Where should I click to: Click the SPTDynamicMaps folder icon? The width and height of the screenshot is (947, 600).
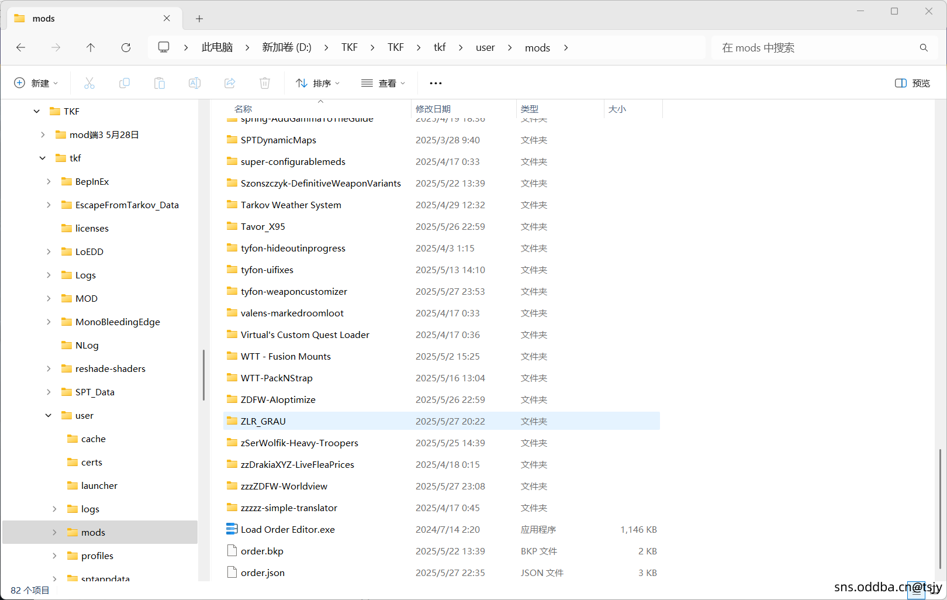click(232, 139)
